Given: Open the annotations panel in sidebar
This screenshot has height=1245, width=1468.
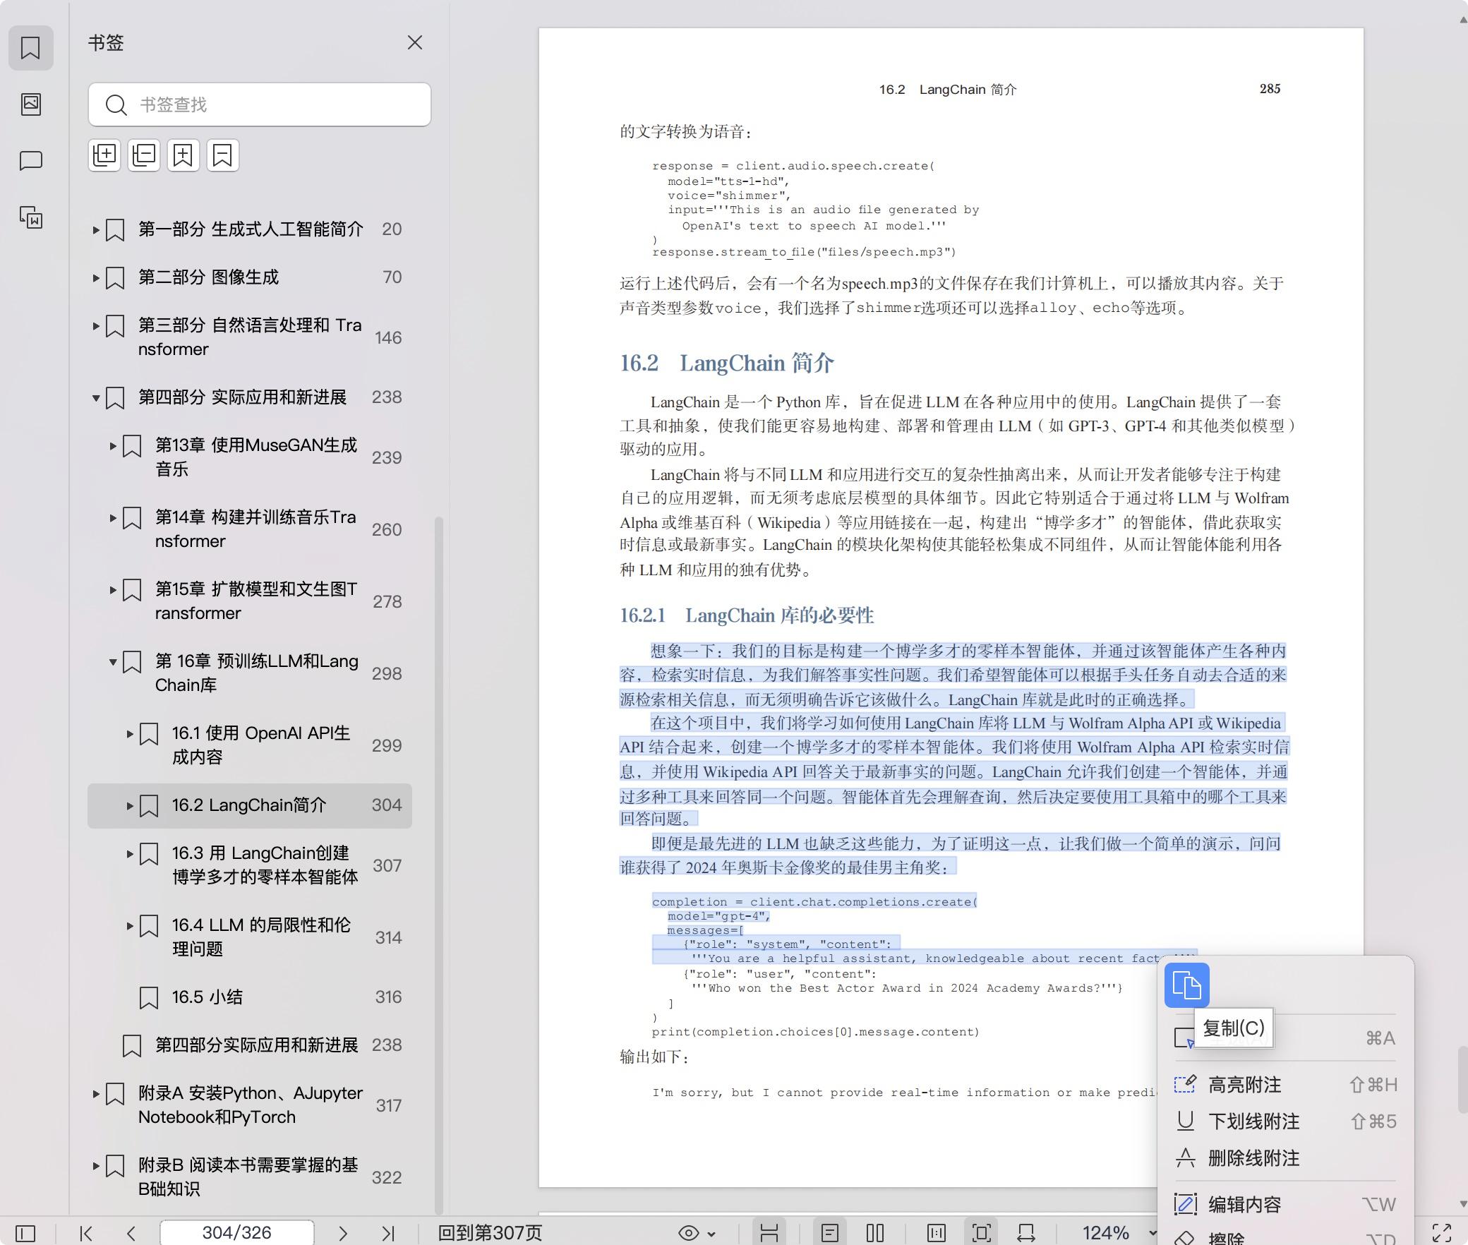Looking at the screenshot, I should click(30, 160).
